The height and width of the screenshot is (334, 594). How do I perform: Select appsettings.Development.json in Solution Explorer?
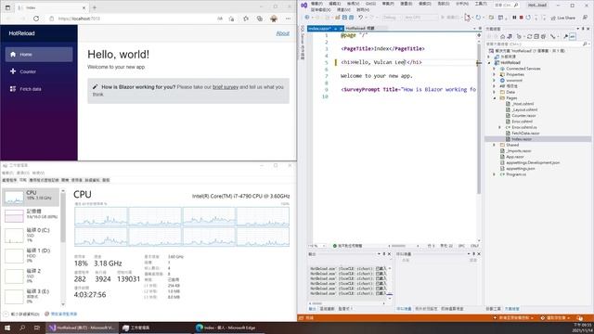pyautogui.click(x=532, y=163)
